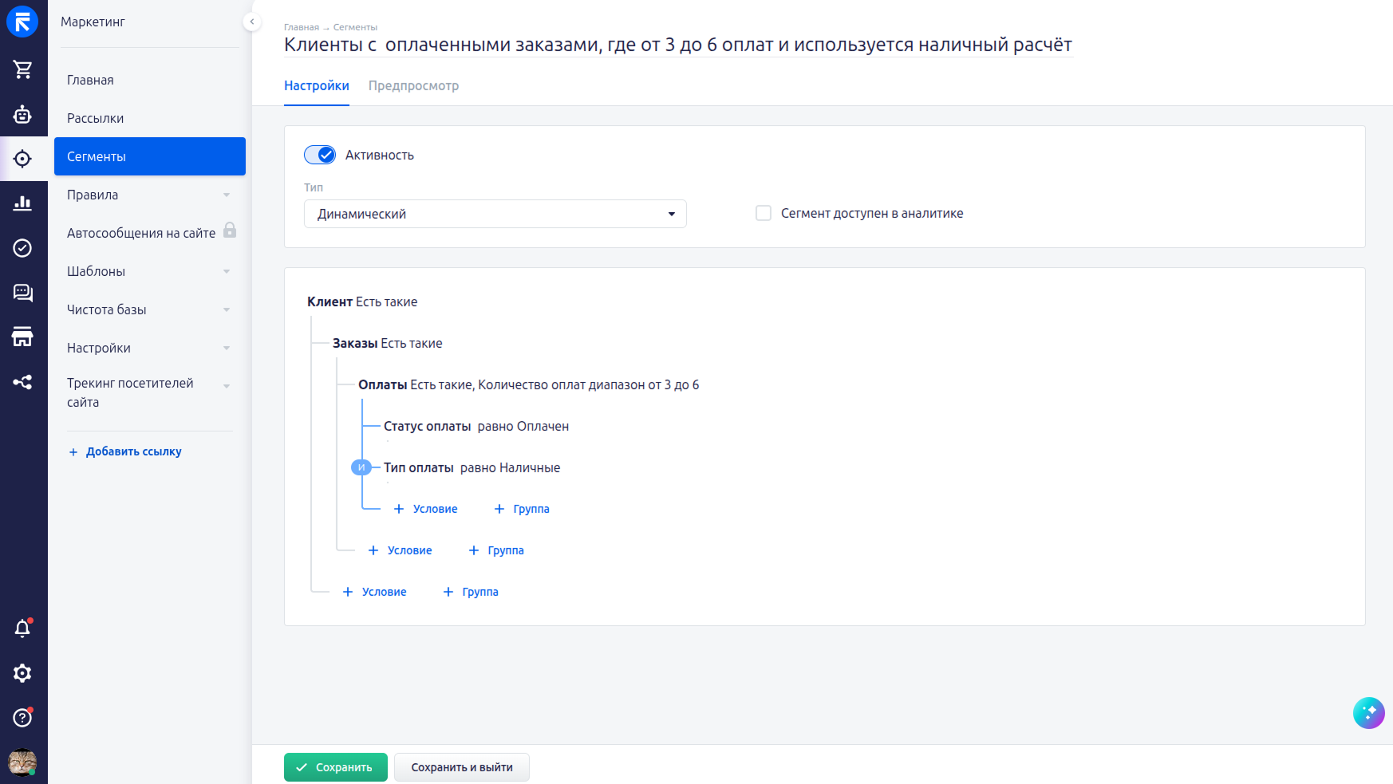Open the settings gear icon in sidebar
This screenshot has width=1393, height=784.
[x=22, y=673]
